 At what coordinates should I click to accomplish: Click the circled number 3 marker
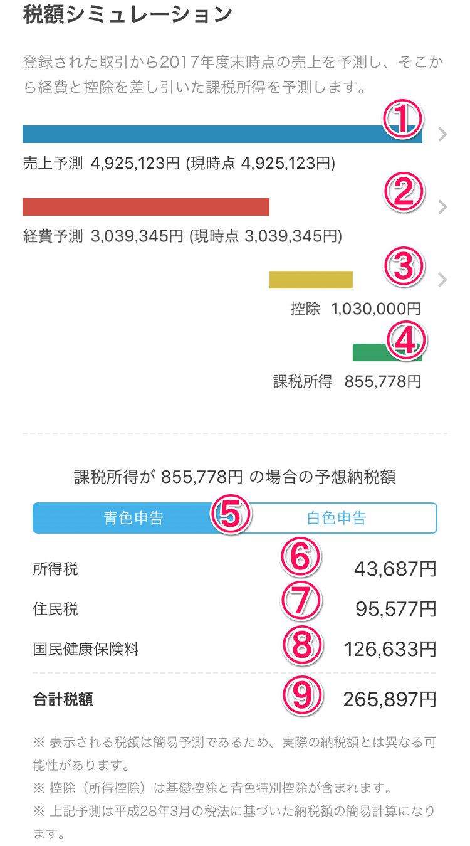tap(404, 265)
